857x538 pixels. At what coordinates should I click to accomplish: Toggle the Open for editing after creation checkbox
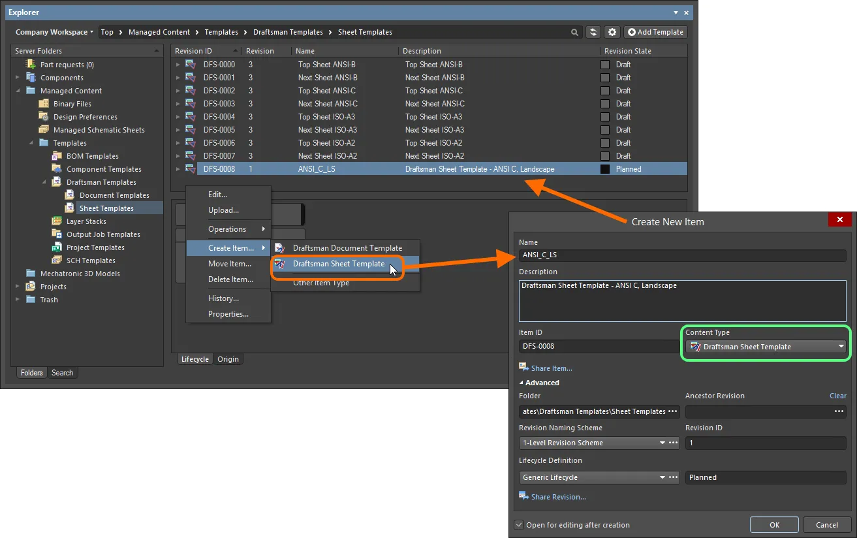point(518,524)
